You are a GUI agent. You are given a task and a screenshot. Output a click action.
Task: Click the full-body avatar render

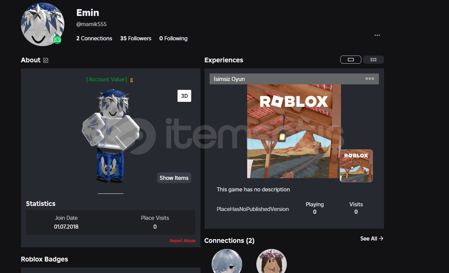pos(111,136)
